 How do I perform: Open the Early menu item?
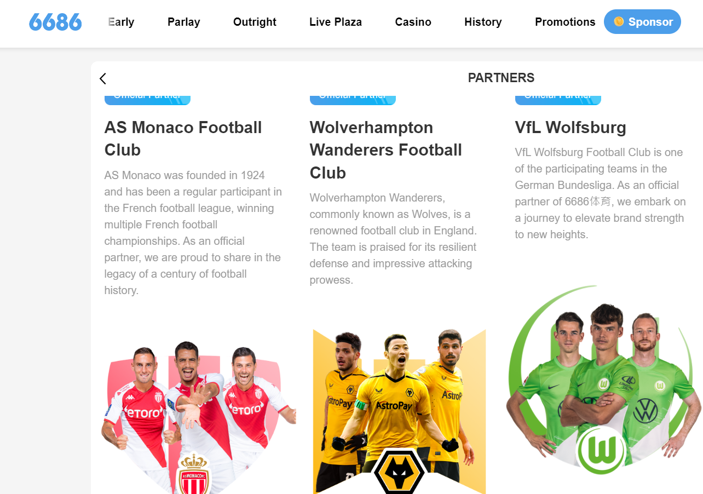(121, 22)
